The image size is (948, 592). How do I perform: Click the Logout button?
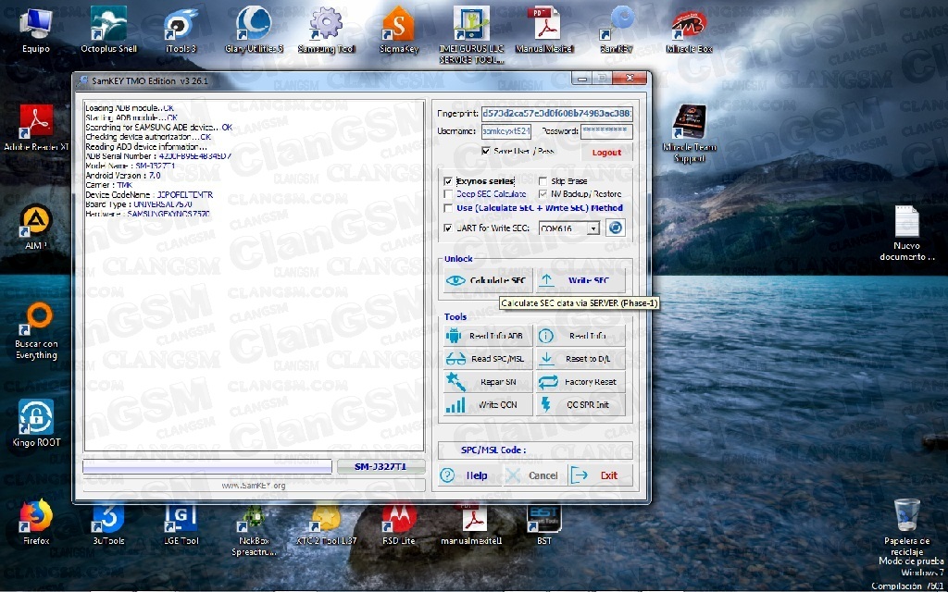tap(606, 153)
